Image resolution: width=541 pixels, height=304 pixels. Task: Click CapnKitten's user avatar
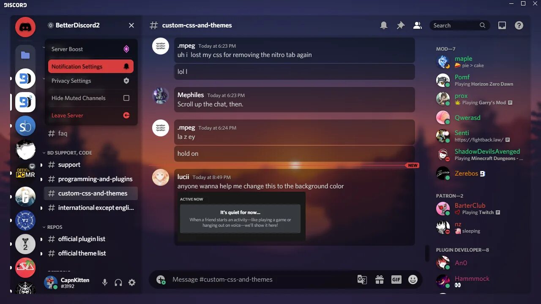click(x=51, y=282)
